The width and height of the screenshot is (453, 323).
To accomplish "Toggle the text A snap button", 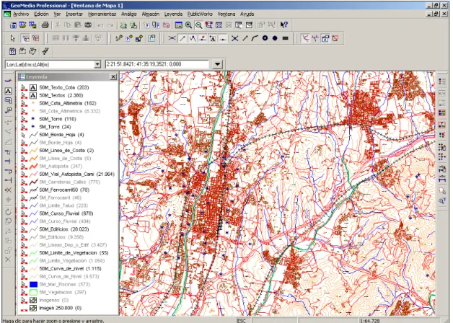I will coord(213,38).
